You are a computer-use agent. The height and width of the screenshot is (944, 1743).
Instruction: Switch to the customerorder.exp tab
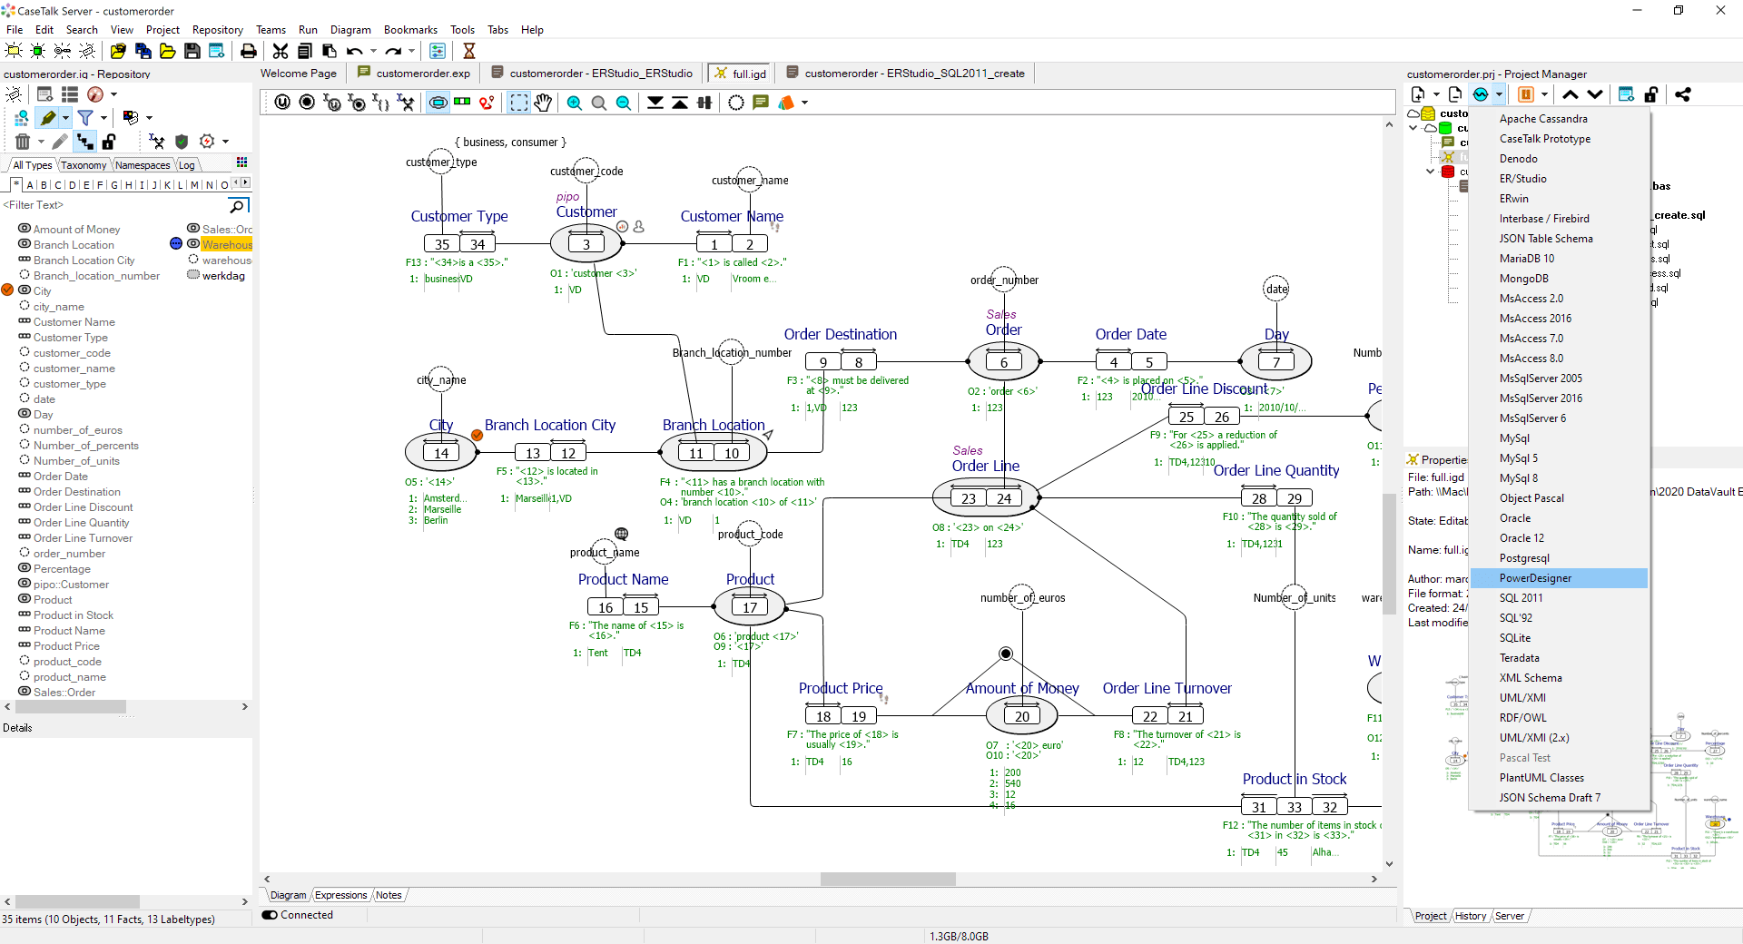pos(414,74)
